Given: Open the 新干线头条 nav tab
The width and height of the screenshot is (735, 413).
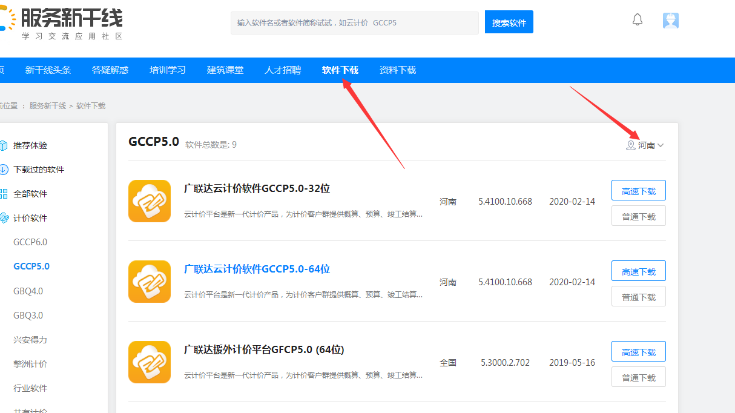Looking at the screenshot, I should pos(48,70).
